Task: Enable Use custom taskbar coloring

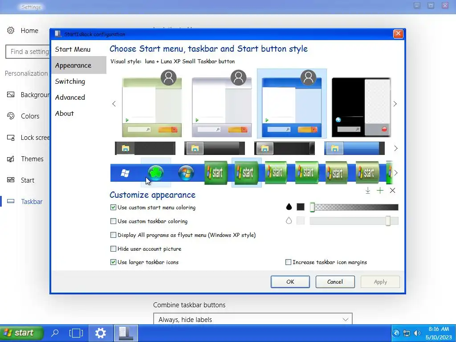Action: [x=114, y=221]
